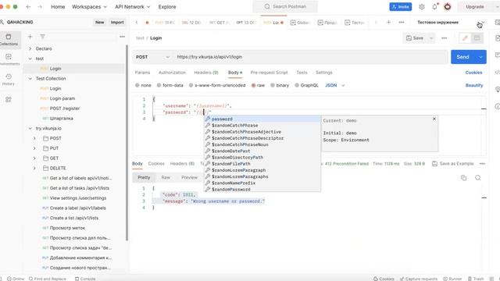
Task: Open the History sidebar panel
Action: point(9,80)
